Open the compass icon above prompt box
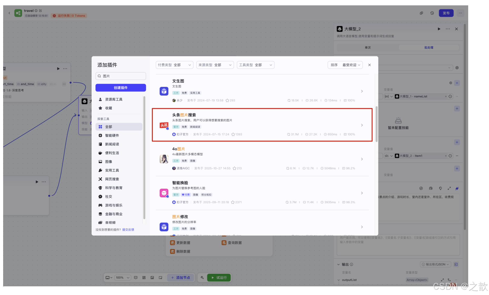The image size is (489, 295). coord(421,188)
